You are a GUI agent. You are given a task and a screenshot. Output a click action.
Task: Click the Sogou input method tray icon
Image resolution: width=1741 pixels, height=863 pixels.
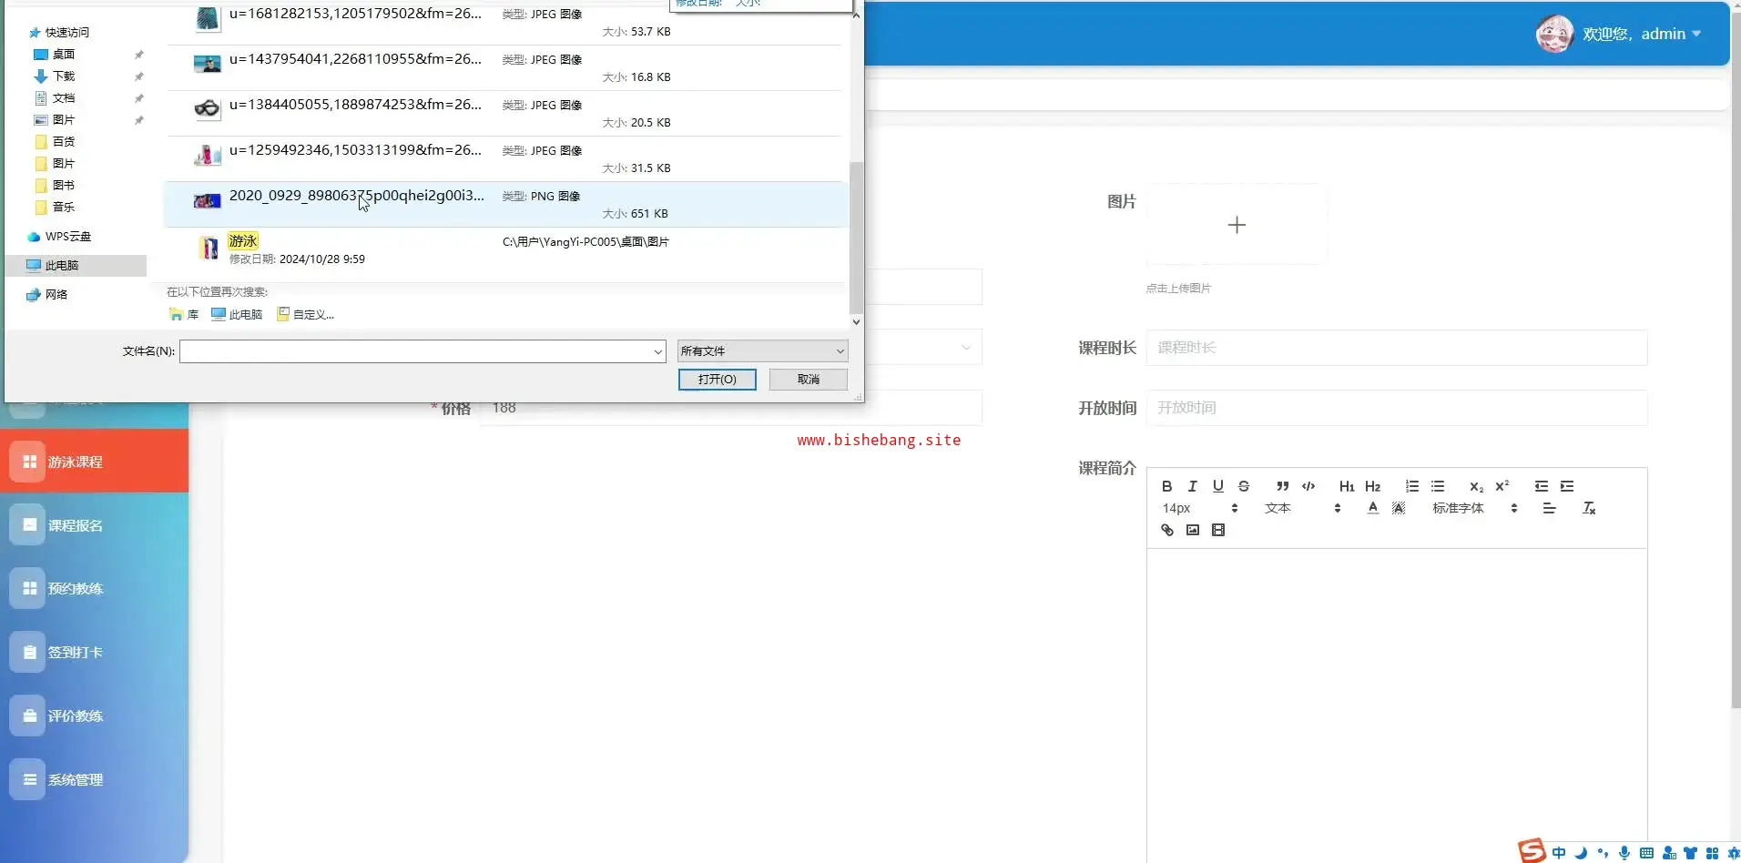(x=1532, y=850)
